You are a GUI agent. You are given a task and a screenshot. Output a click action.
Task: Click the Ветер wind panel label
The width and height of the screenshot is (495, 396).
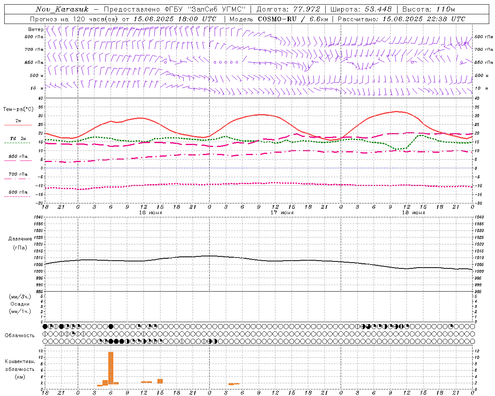(36, 29)
